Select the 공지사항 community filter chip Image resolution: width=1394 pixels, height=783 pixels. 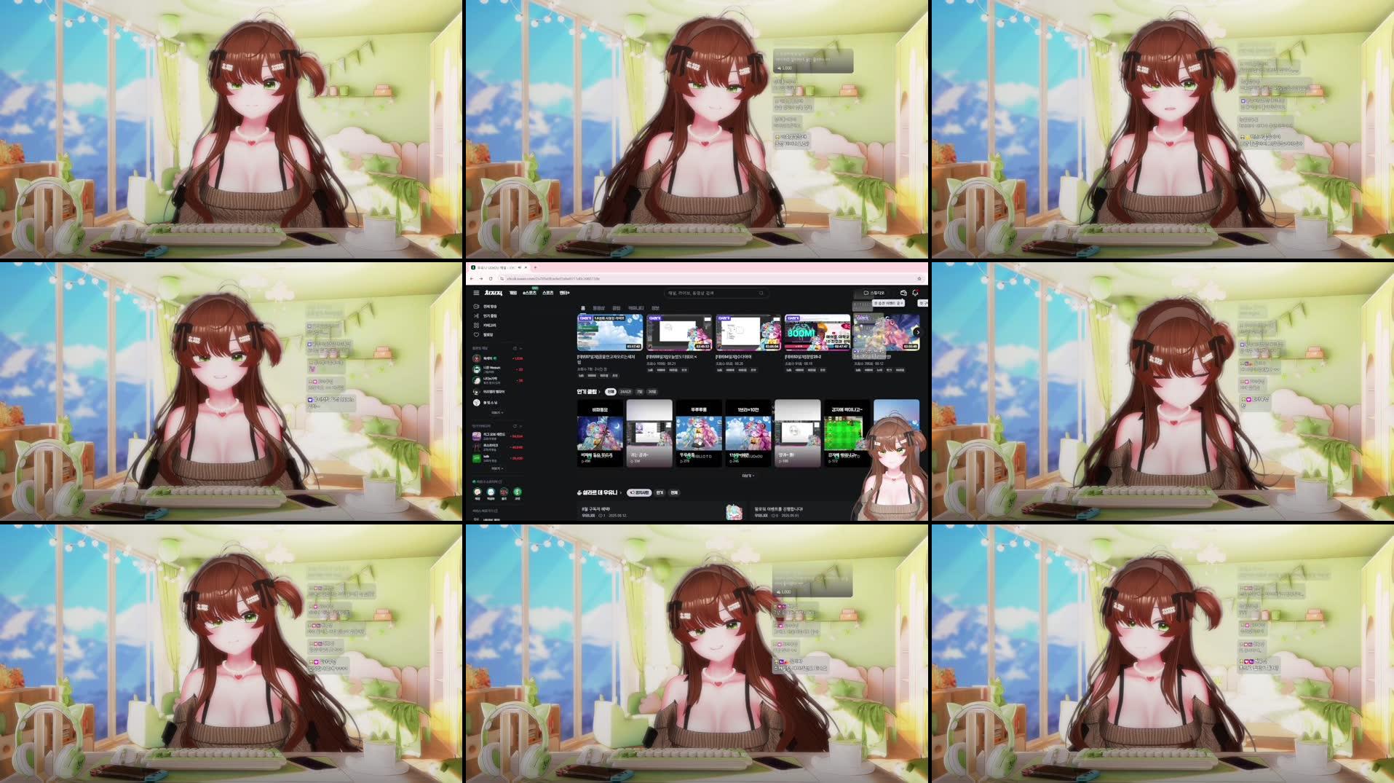click(639, 492)
